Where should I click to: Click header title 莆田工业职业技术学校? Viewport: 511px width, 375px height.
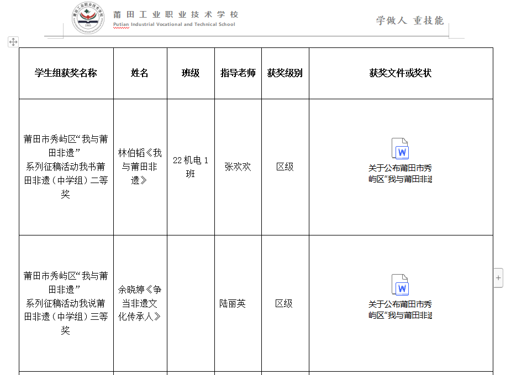[x=176, y=15]
